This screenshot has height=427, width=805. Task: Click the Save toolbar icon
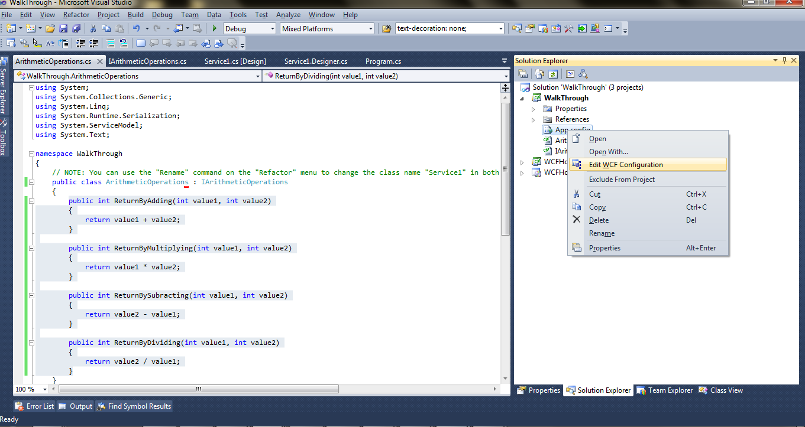click(x=63, y=28)
